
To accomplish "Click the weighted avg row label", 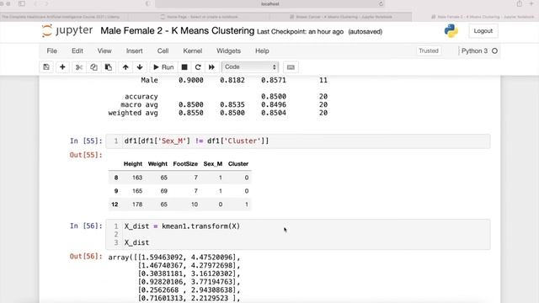I will coord(133,113).
